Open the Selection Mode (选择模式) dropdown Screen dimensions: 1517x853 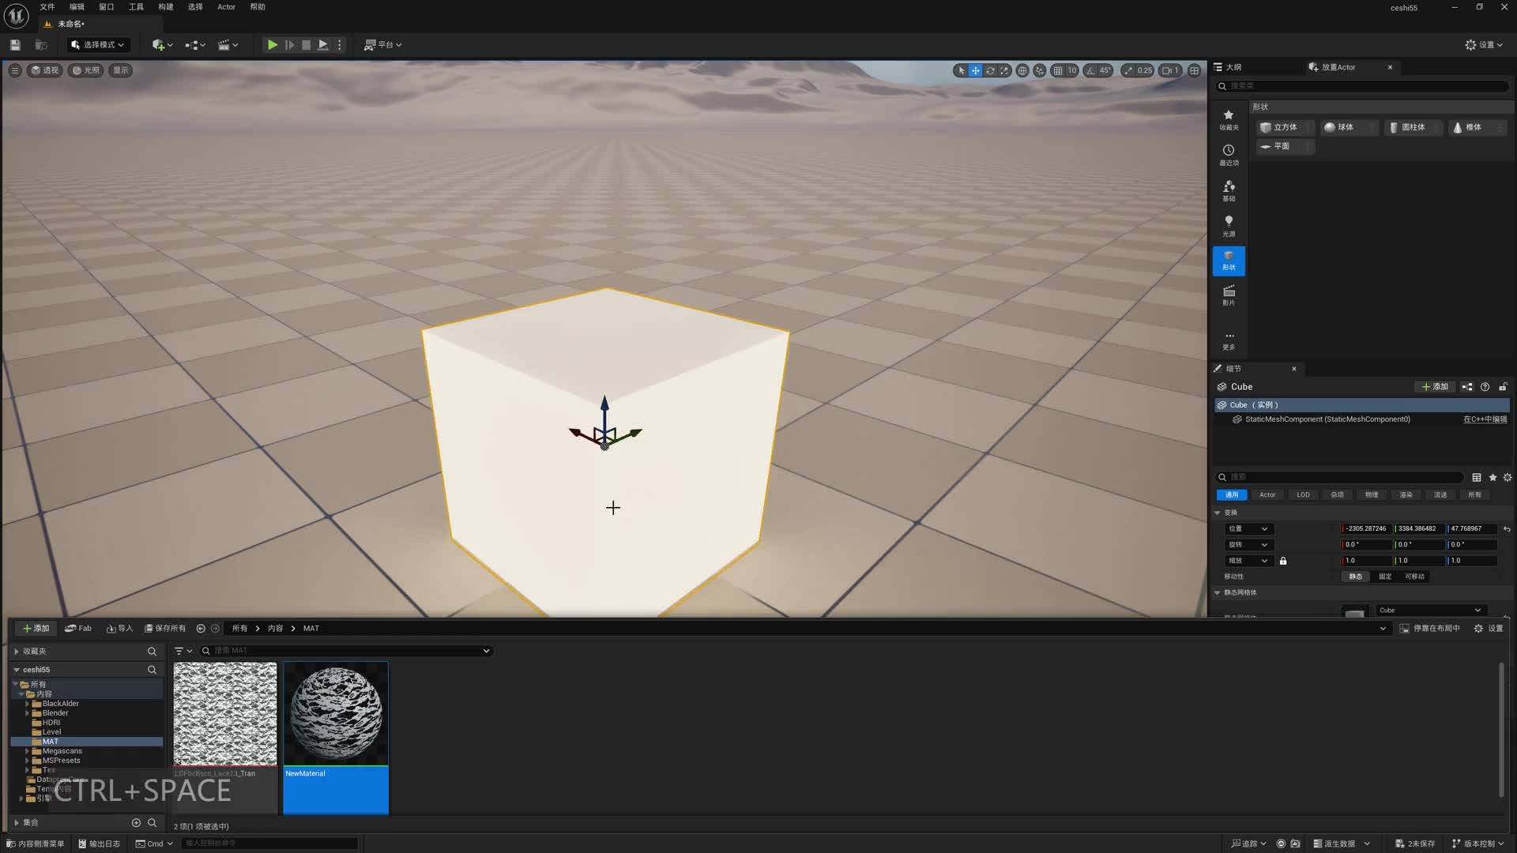tap(97, 45)
